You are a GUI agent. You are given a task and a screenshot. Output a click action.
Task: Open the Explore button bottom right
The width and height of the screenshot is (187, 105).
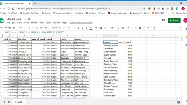point(179,102)
